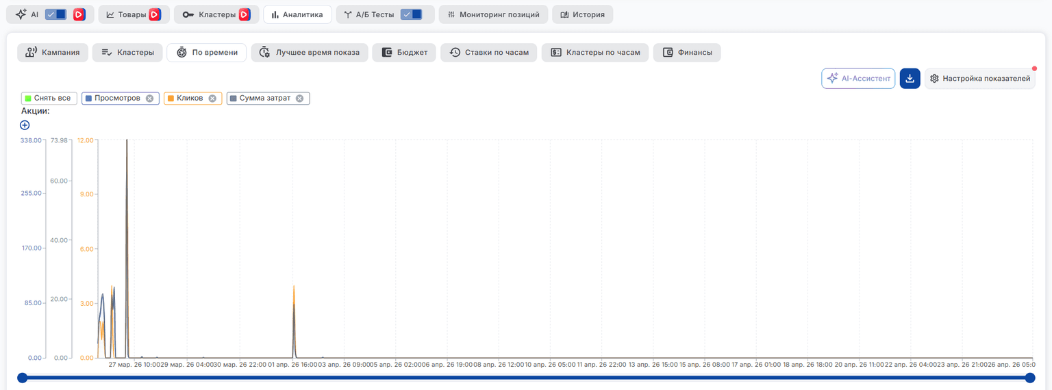Image resolution: width=1052 pixels, height=390 pixels.
Task: Select the Аналитика tab
Action: (297, 14)
